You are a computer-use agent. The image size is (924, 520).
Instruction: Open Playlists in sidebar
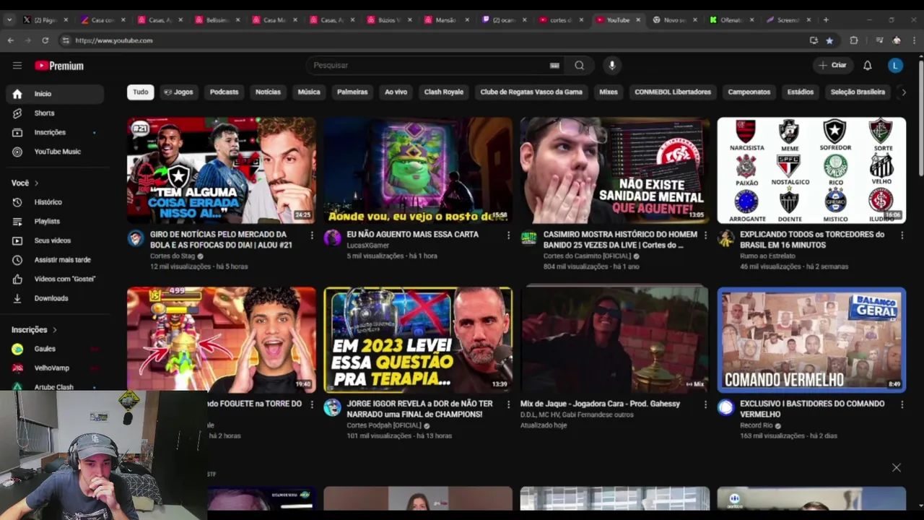[x=56, y=222]
